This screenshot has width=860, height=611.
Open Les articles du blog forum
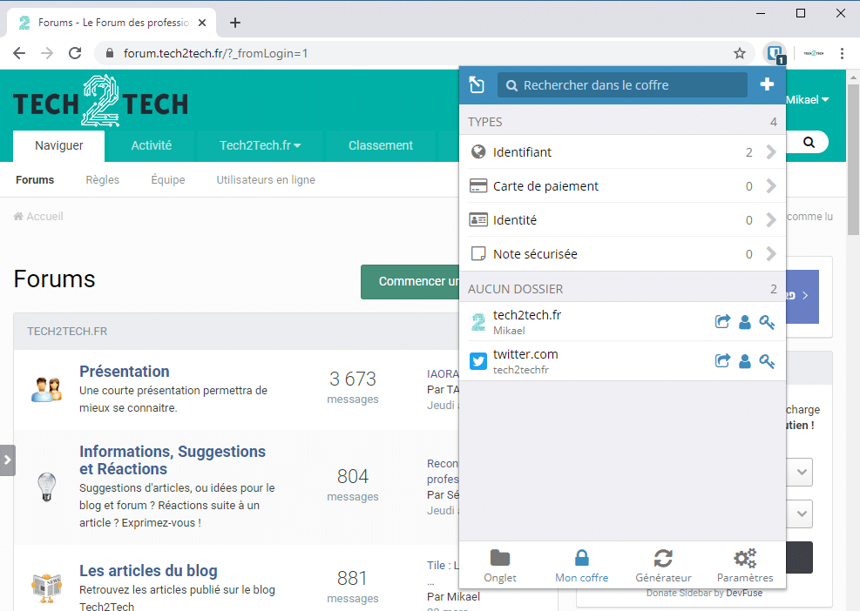(148, 571)
